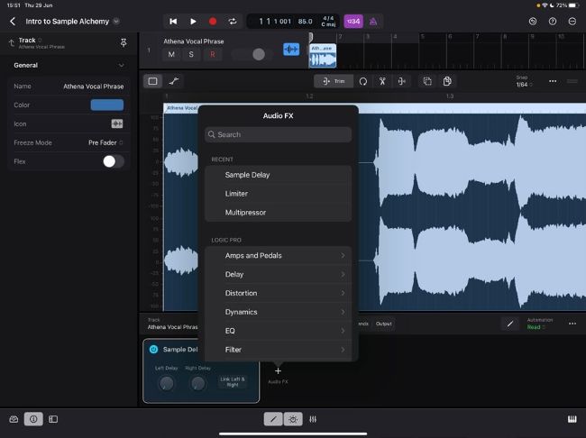Toggle the Flex switch on

pos(113,161)
